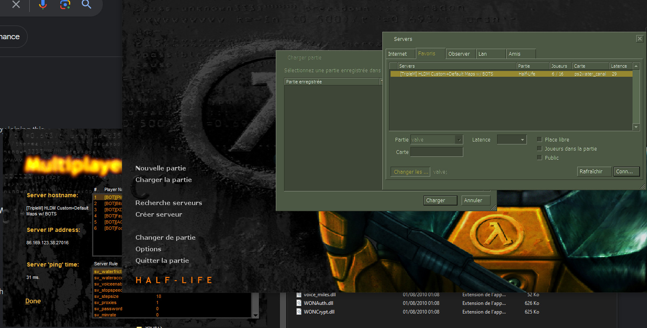The image size is (647, 328).
Task: Click the Conn... connect button
Action: tap(626, 172)
